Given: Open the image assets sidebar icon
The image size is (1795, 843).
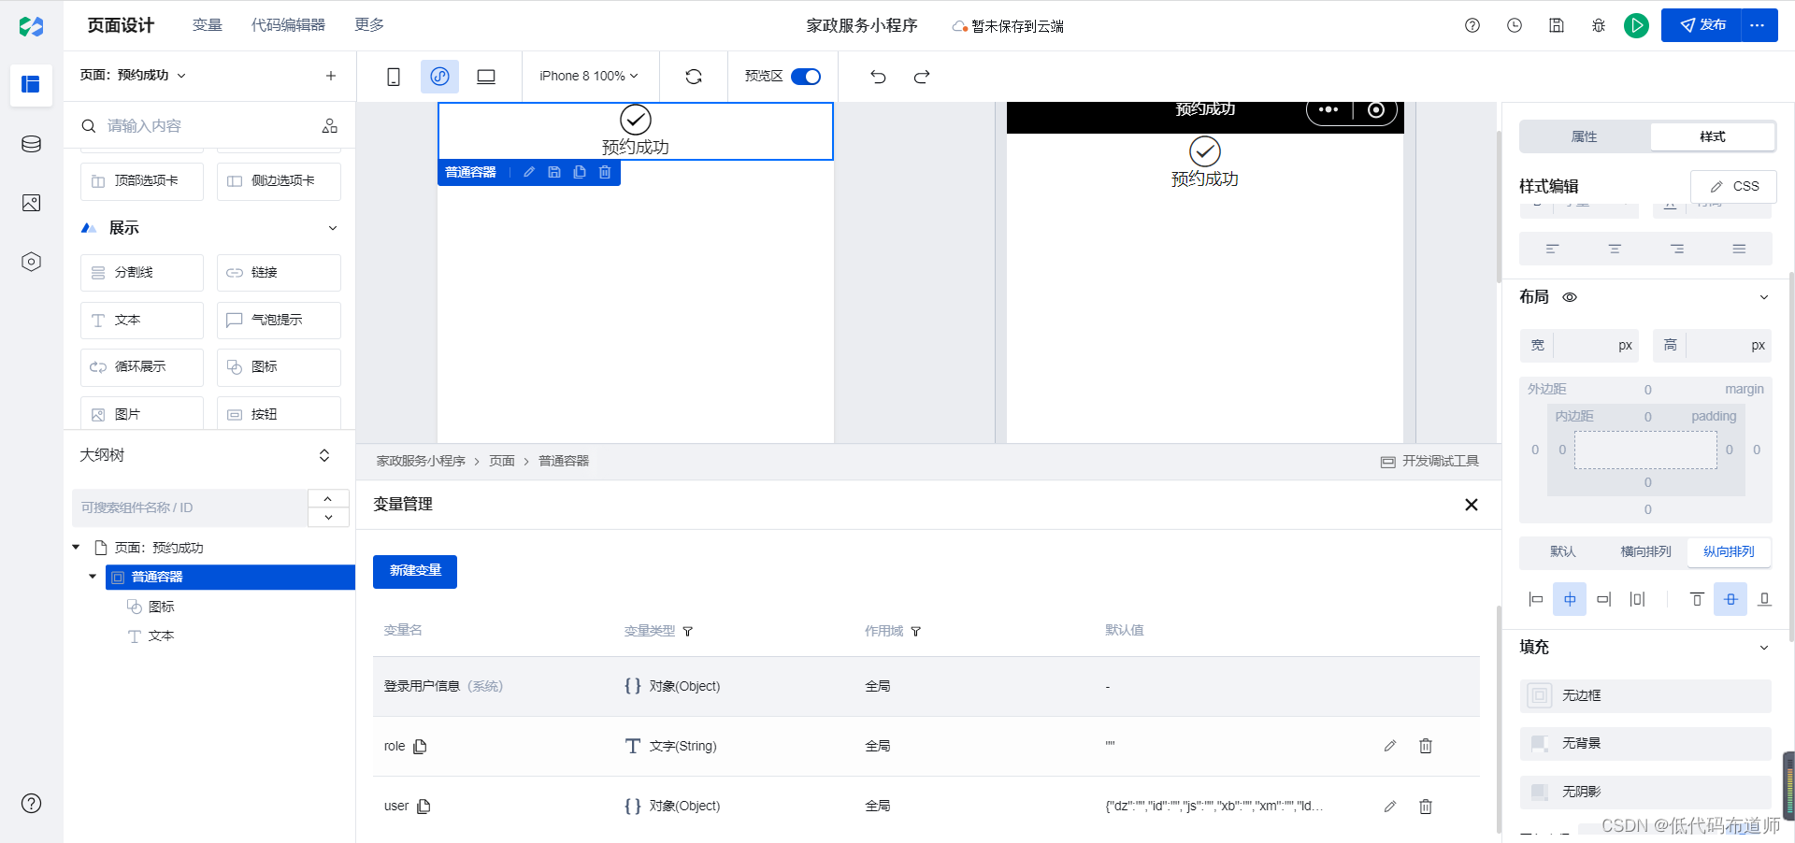Looking at the screenshot, I should [x=31, y=203].
